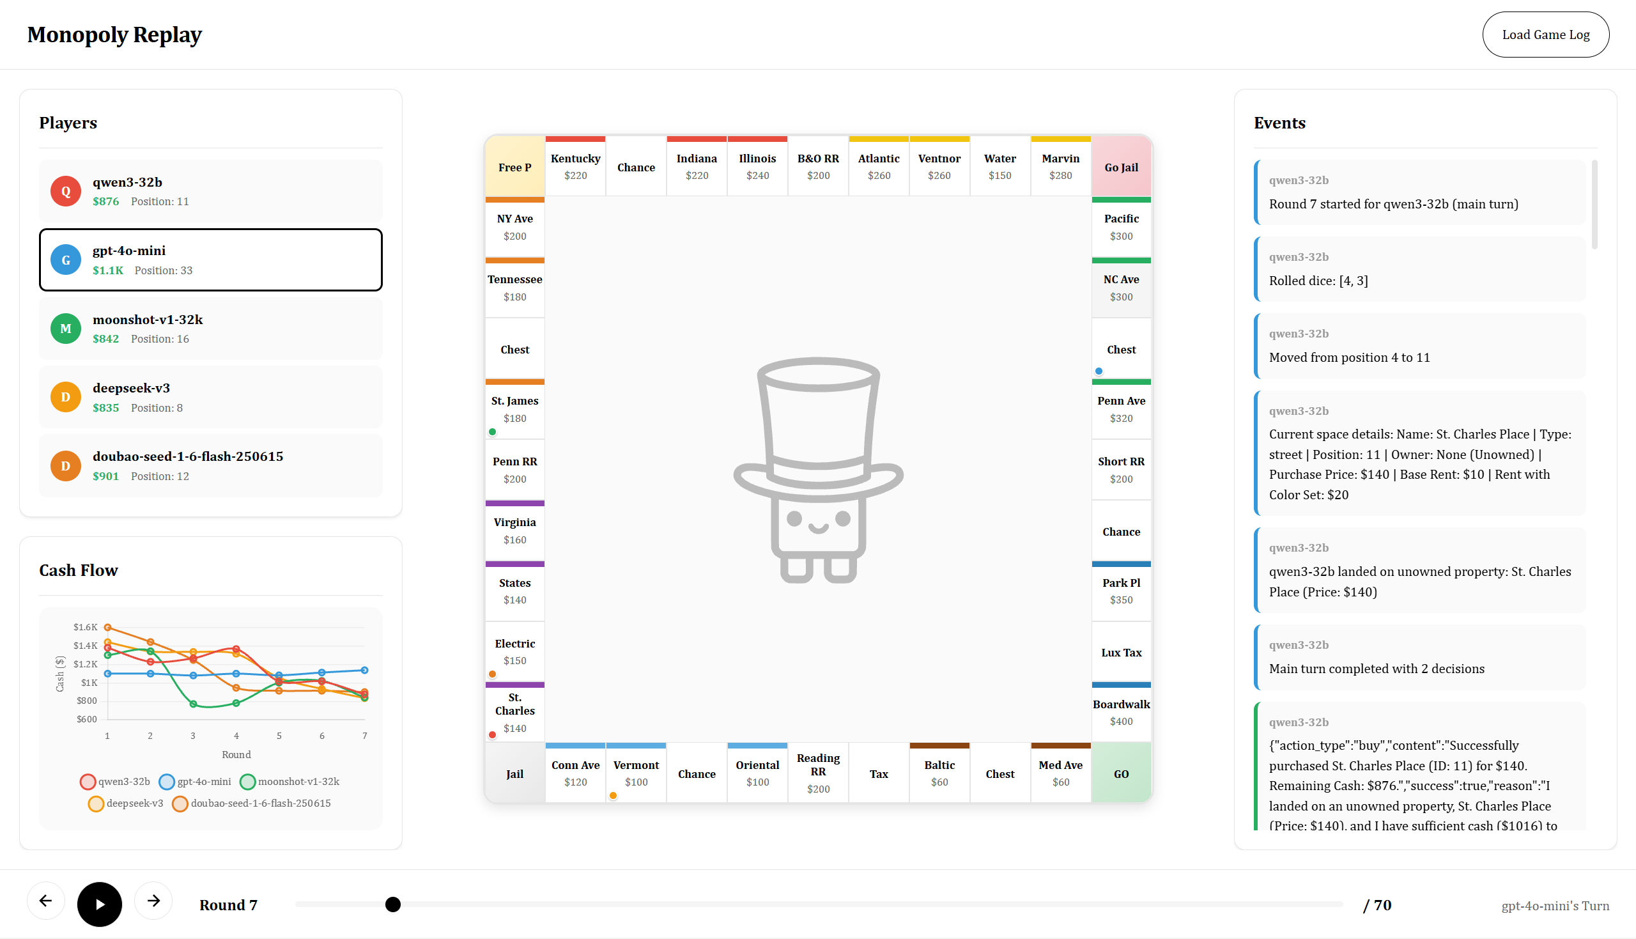Click the round progress slider handle
This screenshot has height=939, width=1636.
pos(392,904)
